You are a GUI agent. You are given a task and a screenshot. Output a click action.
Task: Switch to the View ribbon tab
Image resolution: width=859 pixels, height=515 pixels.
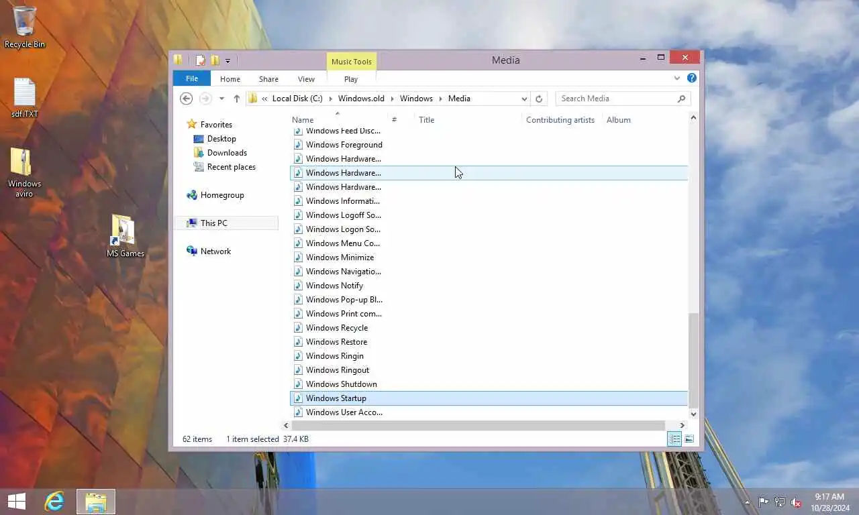(306, 79)
